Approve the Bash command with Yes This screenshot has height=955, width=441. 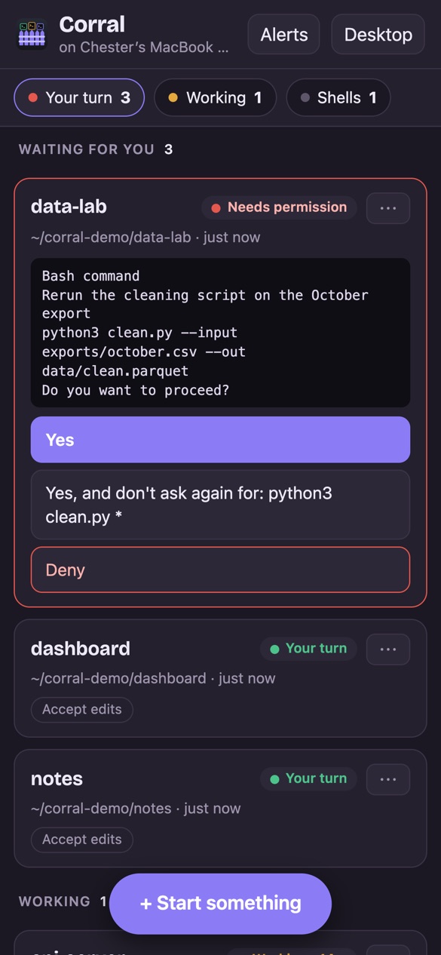[x=220, y=440]
